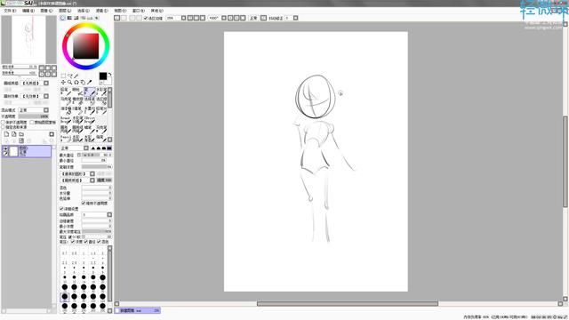Toggle the selection edge checkbox in toolbar
This screenshot has width=569, height=320.
pos(146,18)
